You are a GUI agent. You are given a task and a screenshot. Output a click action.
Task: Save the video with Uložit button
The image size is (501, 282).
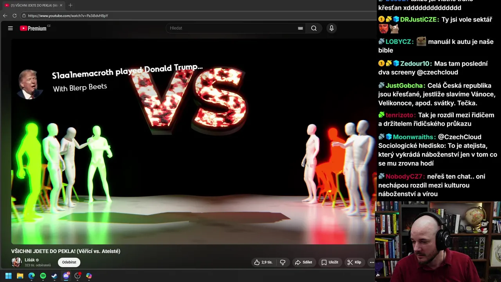(330, 262)
